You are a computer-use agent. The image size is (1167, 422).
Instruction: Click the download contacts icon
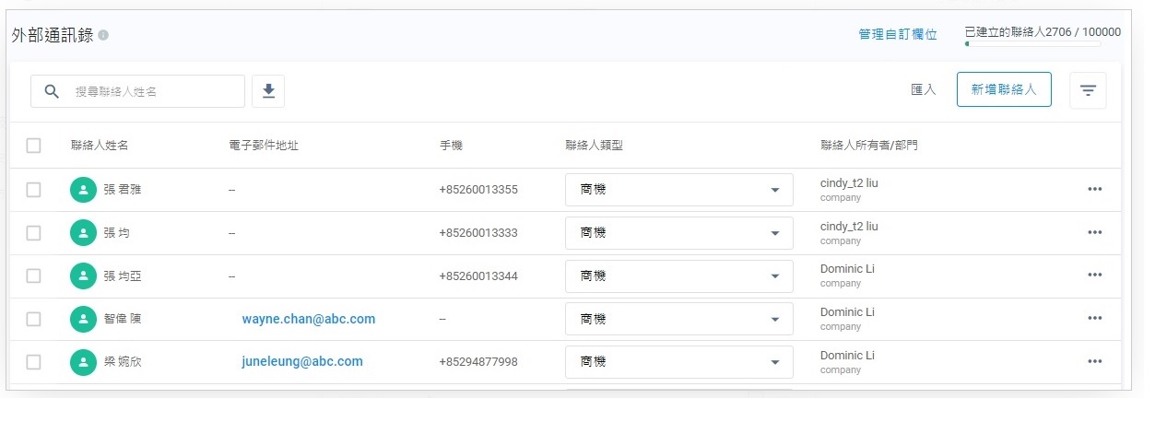coord(268,90)
